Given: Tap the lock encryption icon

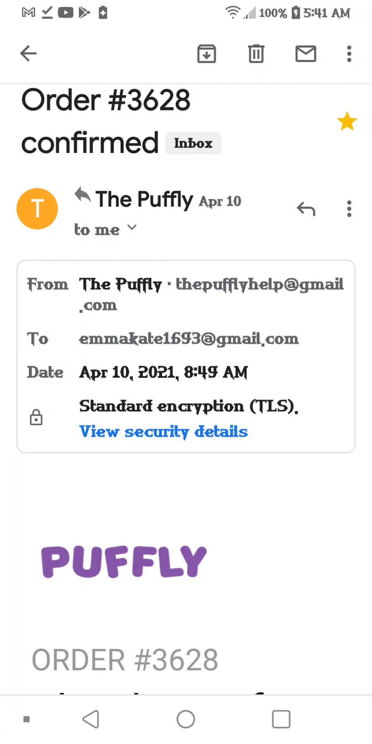Looking at the screenshot, I should [36, 417].
